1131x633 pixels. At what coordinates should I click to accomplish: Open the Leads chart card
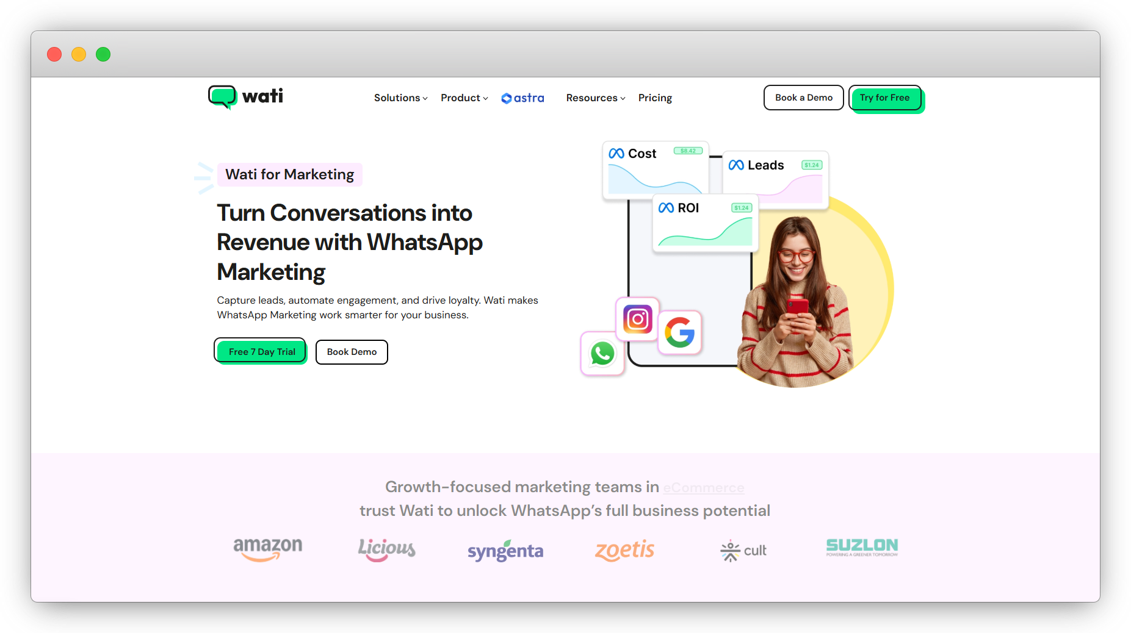point(775,179)
